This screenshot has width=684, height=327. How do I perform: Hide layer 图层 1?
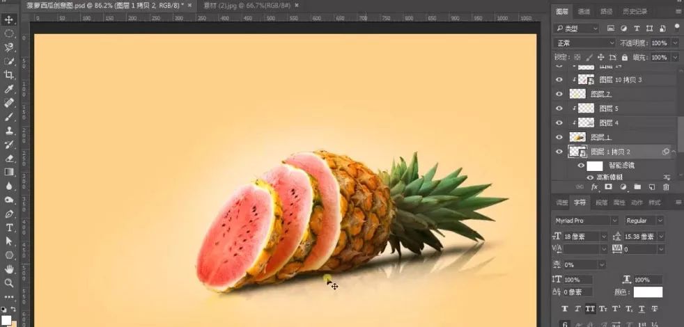(x=559, y=137)
